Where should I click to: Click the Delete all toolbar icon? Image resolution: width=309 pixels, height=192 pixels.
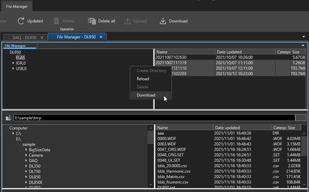pos(92,21)
